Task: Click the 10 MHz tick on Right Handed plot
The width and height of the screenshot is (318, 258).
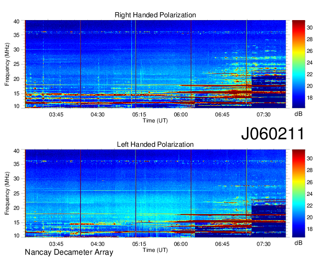Action: [x=16, y=106]
